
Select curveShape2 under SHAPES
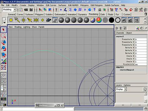tap(127, 70)
